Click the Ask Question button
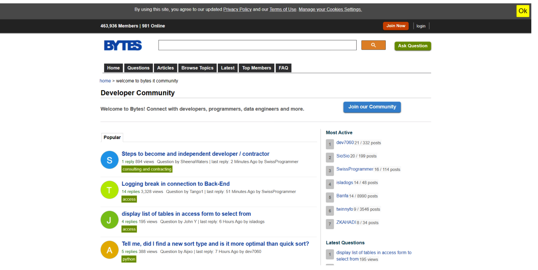Viewport: 538px width, 270px height. click(x=413, y=46)
